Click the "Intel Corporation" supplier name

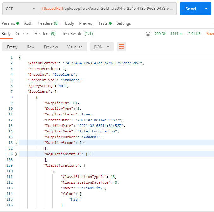tap(97, 131)
